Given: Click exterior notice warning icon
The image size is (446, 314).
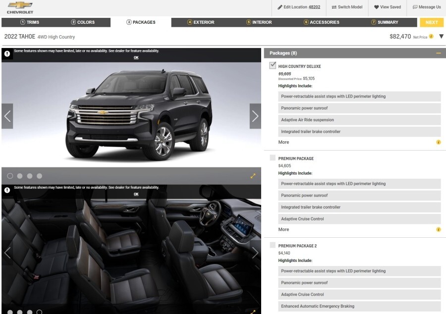Looking at the screenshot, I should [x=7, y=53].
